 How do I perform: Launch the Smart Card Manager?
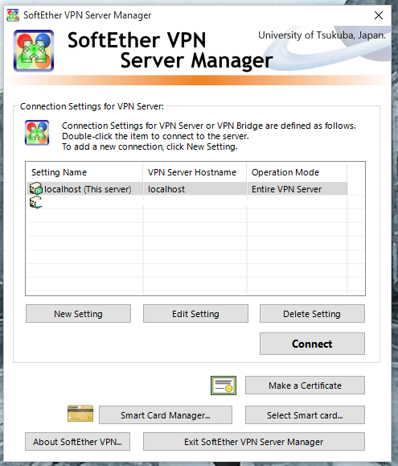pos(166,414)
